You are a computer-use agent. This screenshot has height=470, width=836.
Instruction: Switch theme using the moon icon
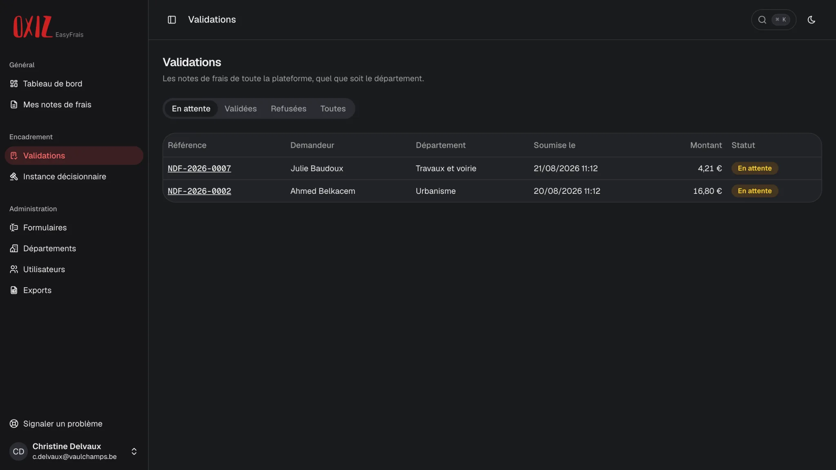coord(812,20)
